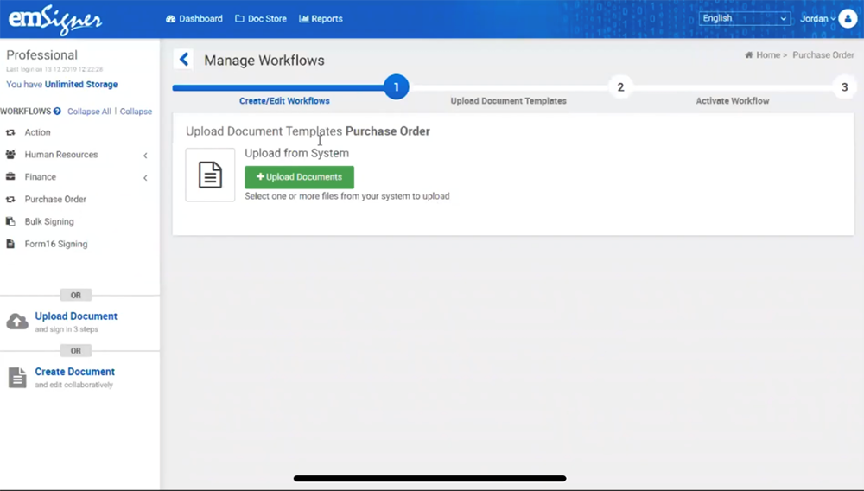The image size is (864, 491).
Task: Click the Create Document file icon
Action: click(17, 378)
